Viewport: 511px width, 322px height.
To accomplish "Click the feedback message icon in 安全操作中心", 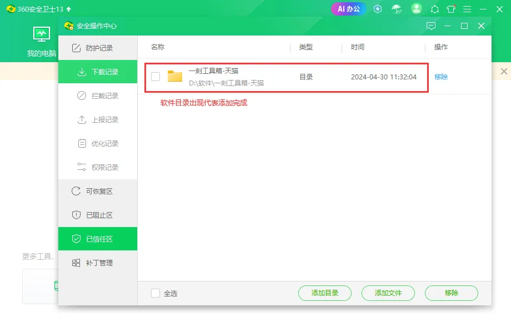I will click(431, 26).
